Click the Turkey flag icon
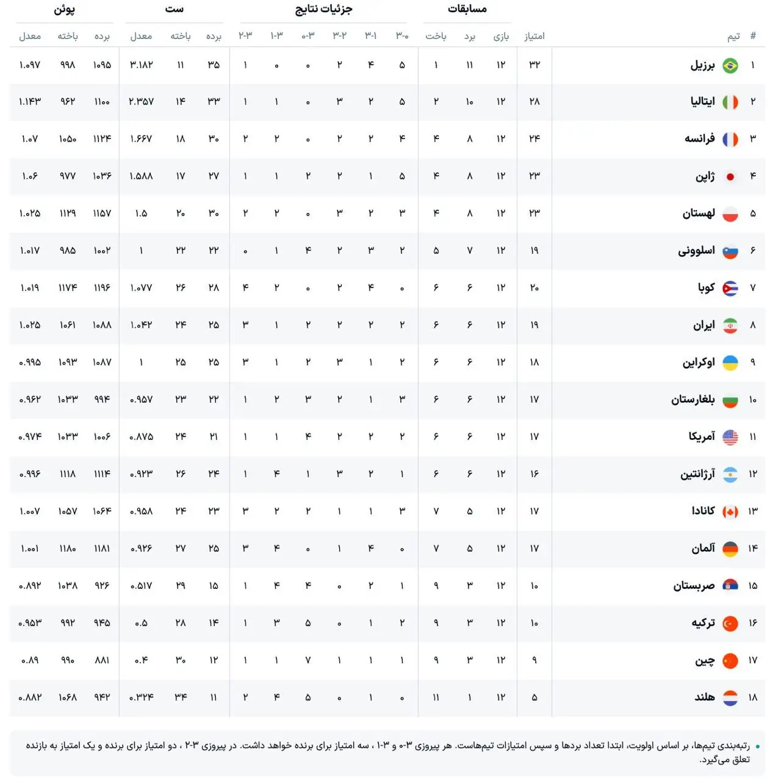 tap(730, 624)
